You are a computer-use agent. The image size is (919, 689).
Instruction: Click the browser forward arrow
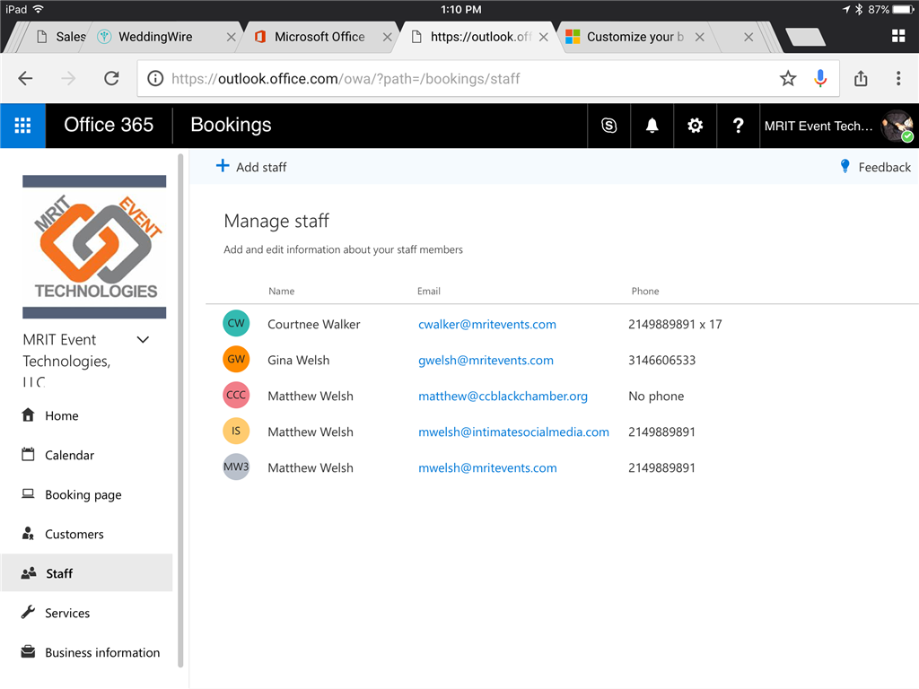[68, 79]
